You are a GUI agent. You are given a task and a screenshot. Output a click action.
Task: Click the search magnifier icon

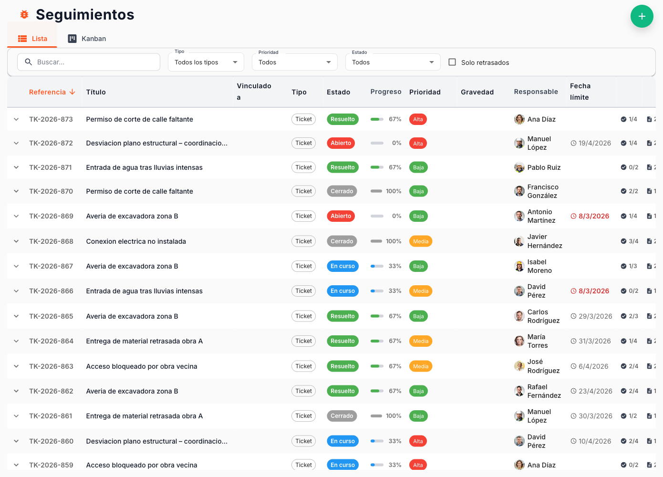(29, 62)
